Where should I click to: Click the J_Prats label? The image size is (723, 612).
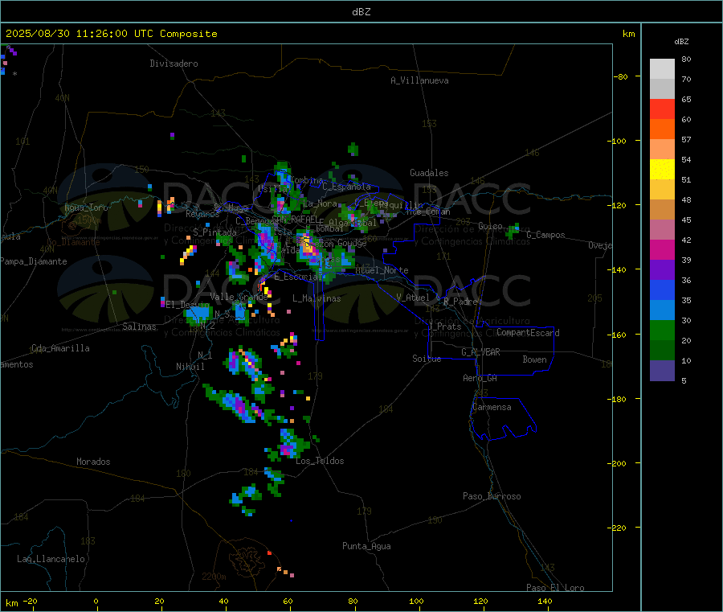[444, 327]
